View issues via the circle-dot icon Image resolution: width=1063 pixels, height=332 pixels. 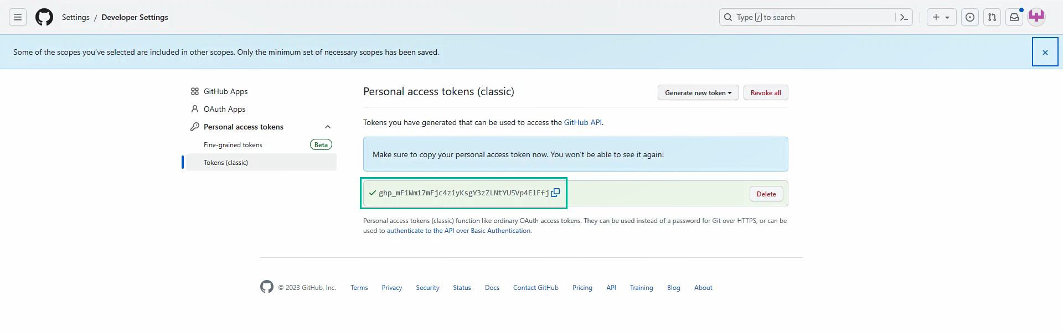pyautogui.click(x=970, y=17)
